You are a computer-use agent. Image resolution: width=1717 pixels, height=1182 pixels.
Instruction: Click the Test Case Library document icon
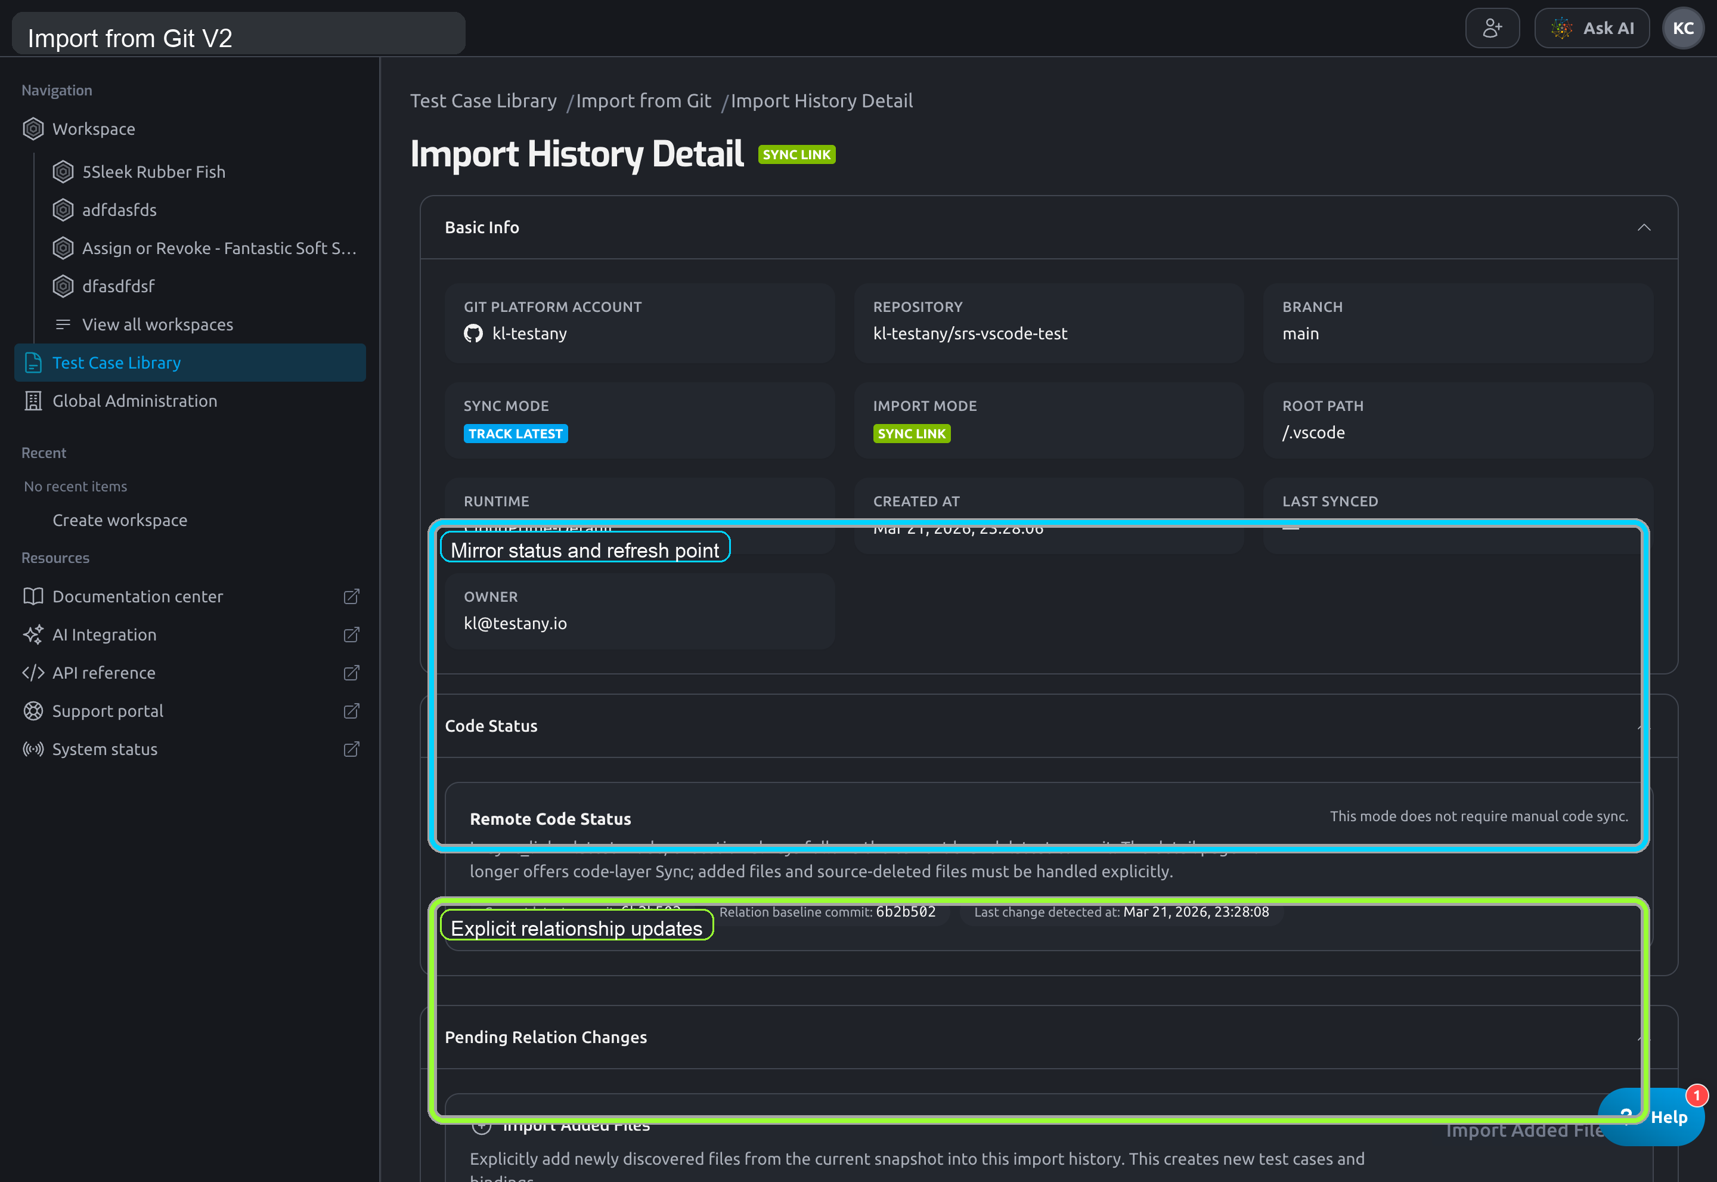tap(33, 363)
